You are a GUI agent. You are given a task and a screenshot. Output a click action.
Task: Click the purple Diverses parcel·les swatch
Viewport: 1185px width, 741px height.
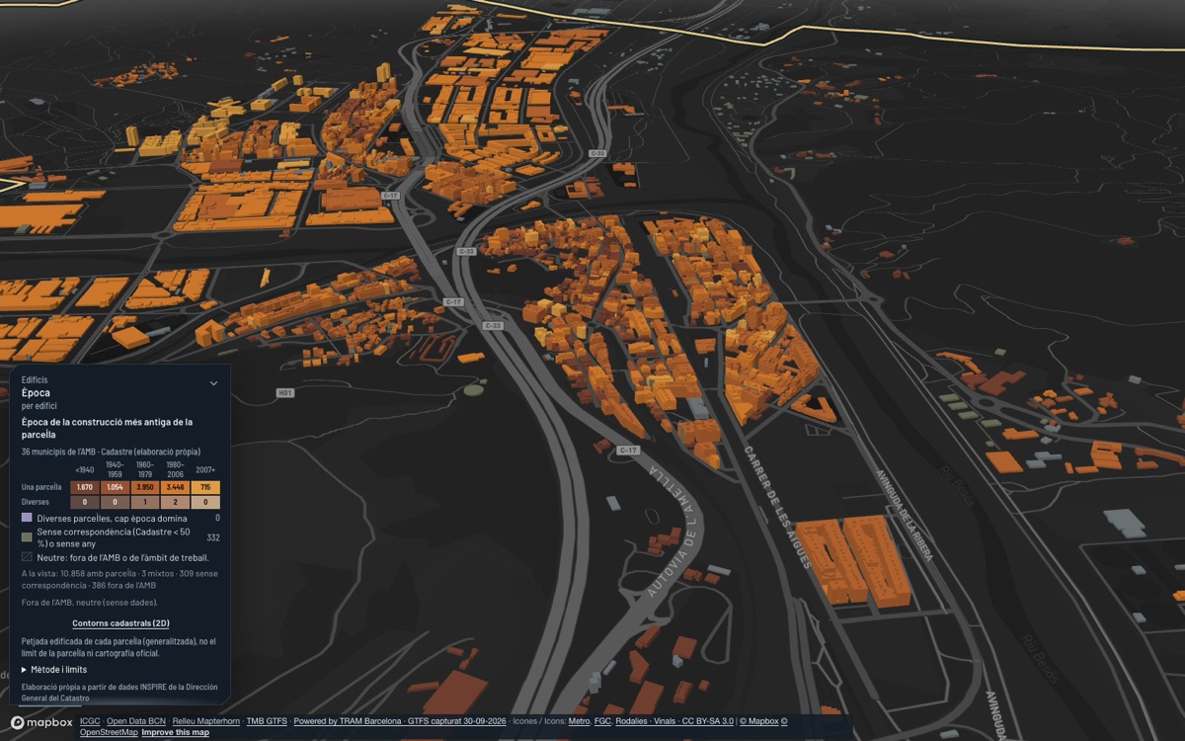click(x=27, y=518)
